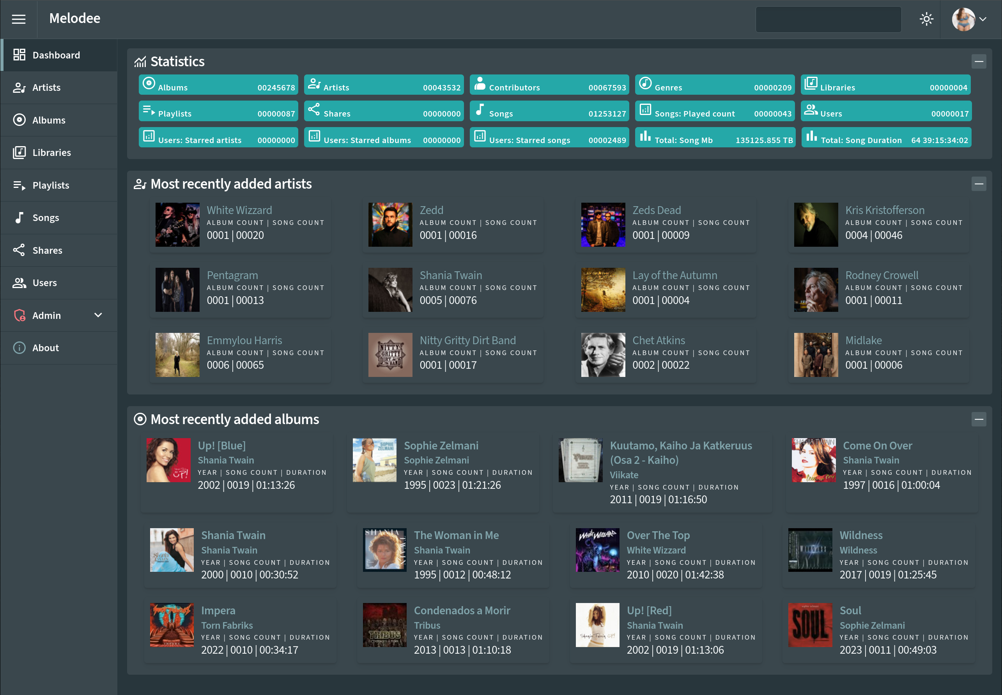Click the search input field in header
Image resolution: width=1002 pixels, height=695 pixels.
[x=828, y=19]
